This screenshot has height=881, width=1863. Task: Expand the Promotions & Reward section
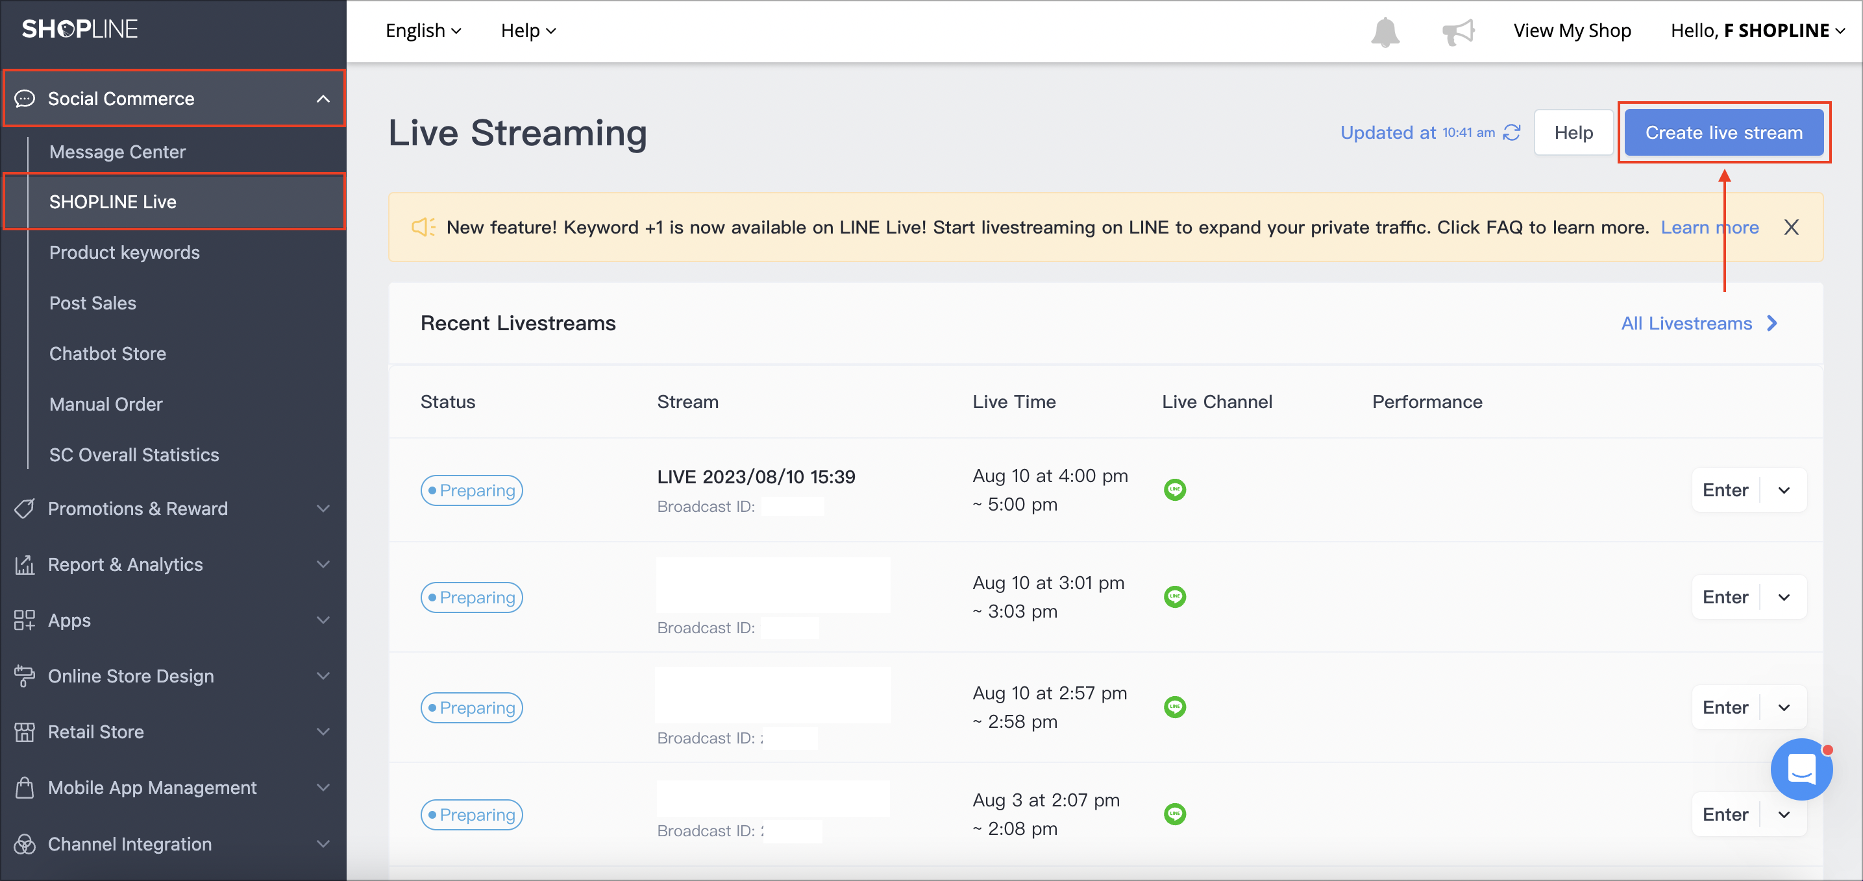click(x=323, y=509)
